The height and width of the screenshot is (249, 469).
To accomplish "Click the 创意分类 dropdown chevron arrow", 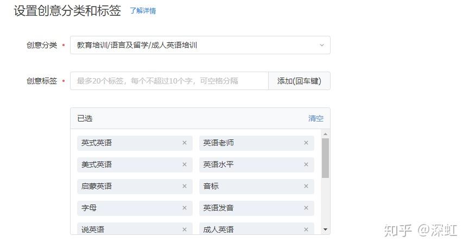I will pyautogui.click(x=321, y=45).
